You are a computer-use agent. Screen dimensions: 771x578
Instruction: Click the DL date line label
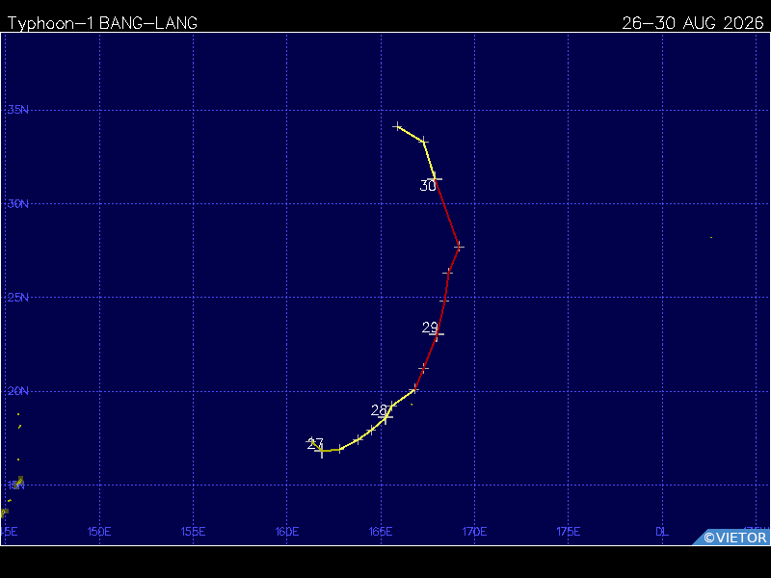click(x=662, y=532)
